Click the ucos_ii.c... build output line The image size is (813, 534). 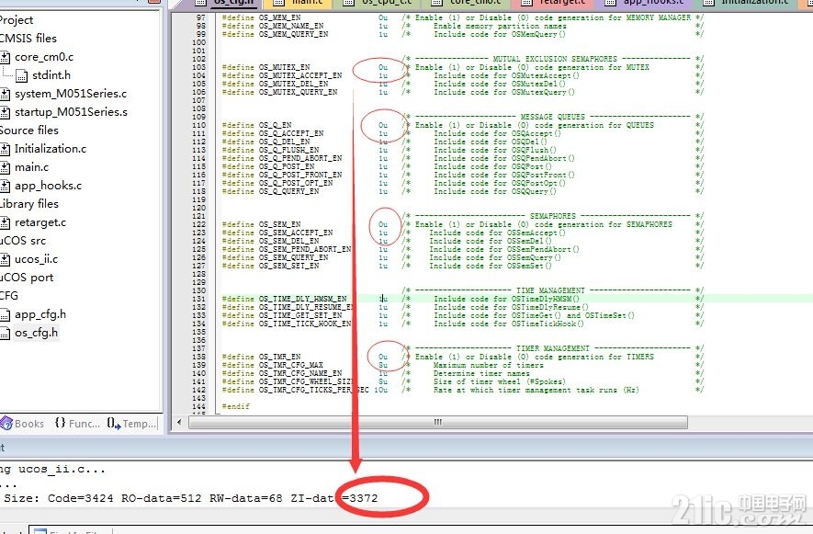point(52,469)
